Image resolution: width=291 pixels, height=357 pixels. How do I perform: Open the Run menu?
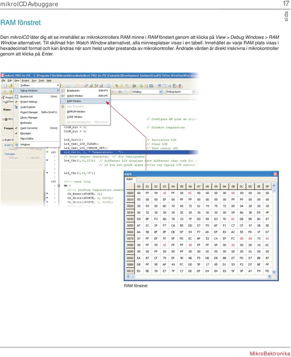(34, 81)
